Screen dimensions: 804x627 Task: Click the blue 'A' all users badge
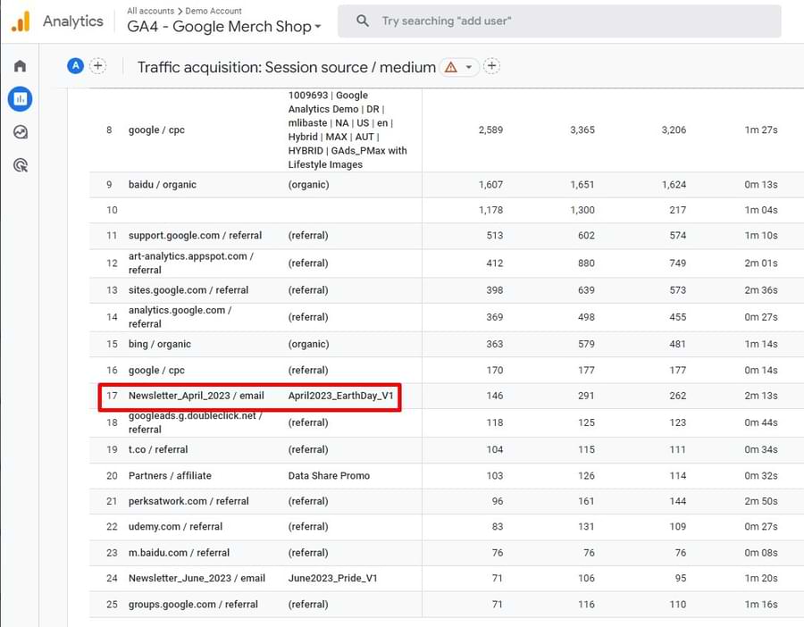(x=75, y=65)
